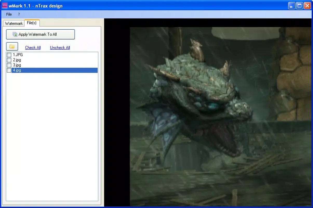
Task: Click the dragon preview image
Action: click(221, 116)
